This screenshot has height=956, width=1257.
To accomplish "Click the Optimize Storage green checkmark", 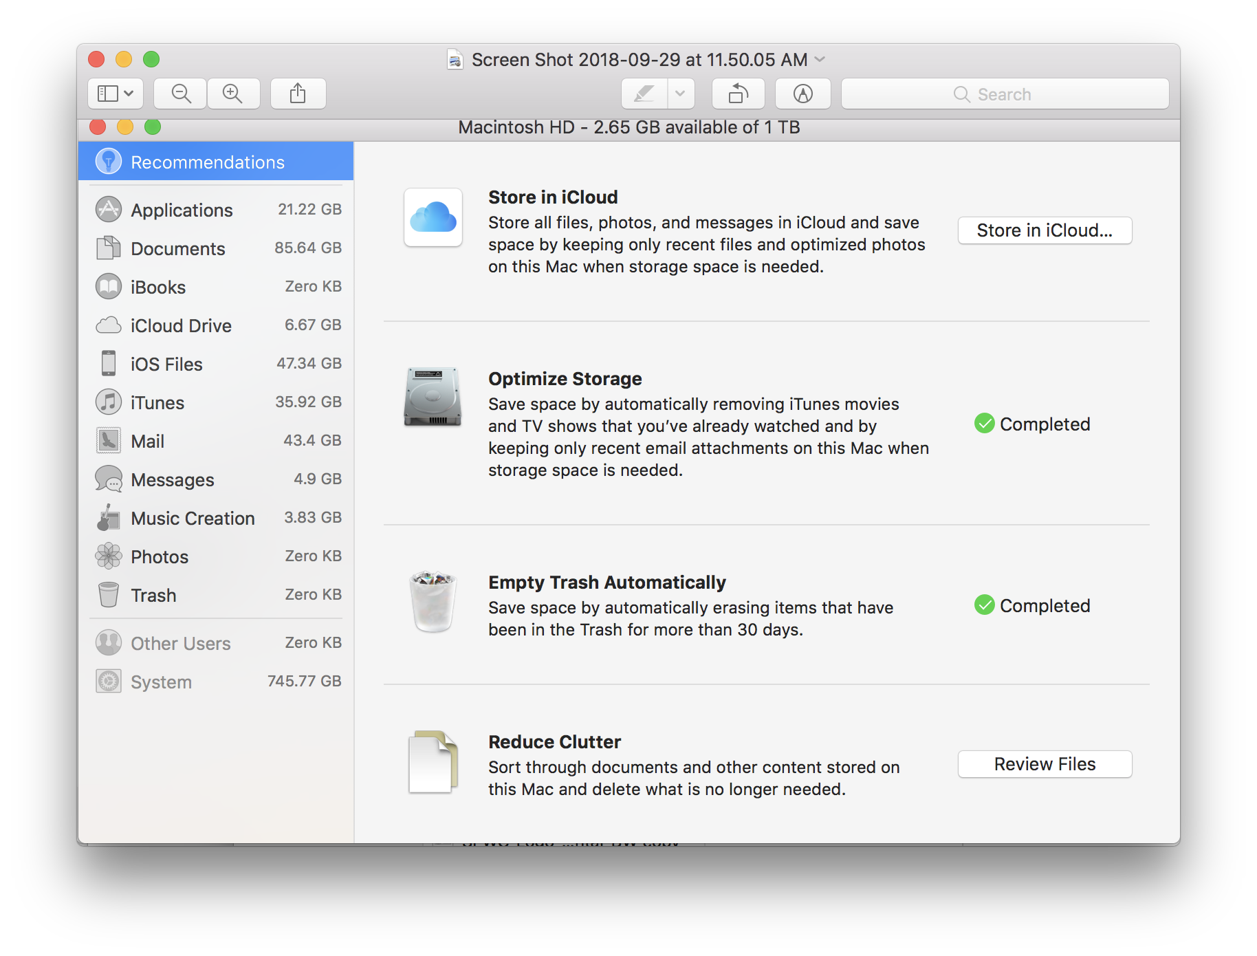I will tap(985, 424).
